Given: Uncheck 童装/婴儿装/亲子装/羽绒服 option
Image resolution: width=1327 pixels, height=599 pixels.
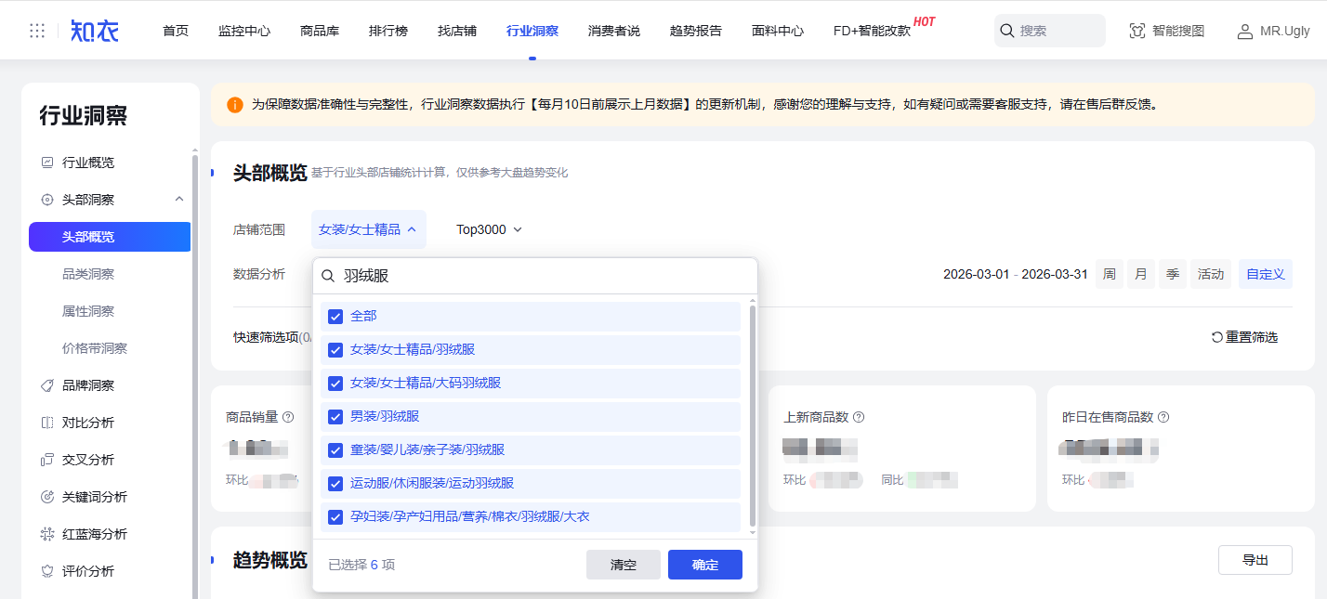Looking at the screenshot, I should [335, 449].
